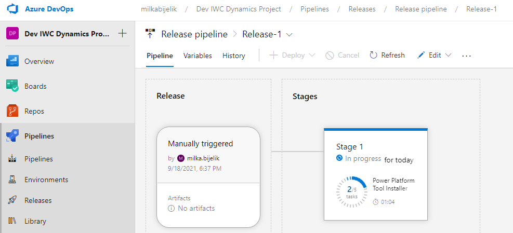Image resolution: width=513 pixels, height=233 pixels.
Task: Click the Release pipeline breadcrumb link
Action: pyautogui.click(x=422, y=9)
